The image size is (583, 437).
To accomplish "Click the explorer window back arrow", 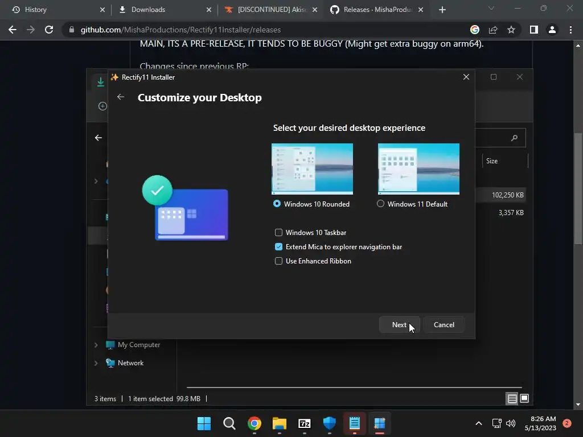I will [x=98, y=138].
